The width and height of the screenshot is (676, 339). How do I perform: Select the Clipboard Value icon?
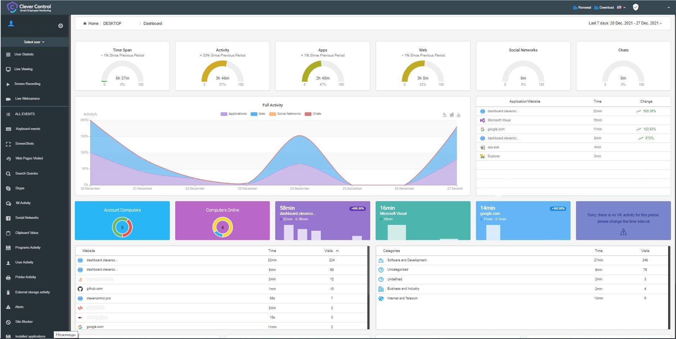[8, 233]
